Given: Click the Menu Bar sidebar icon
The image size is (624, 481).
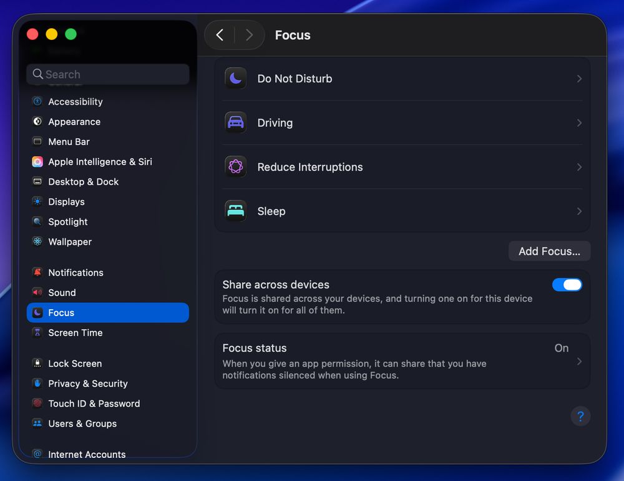Looking at the screenshot, I should click(37, 141).
